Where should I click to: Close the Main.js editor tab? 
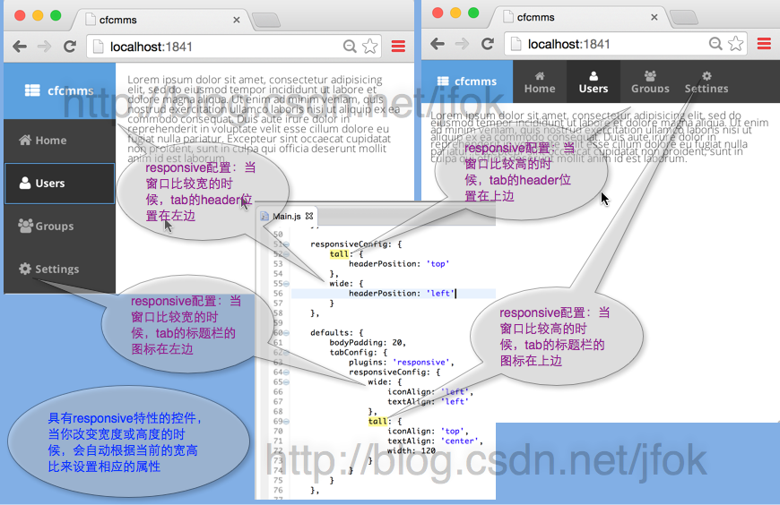[309, 216]
